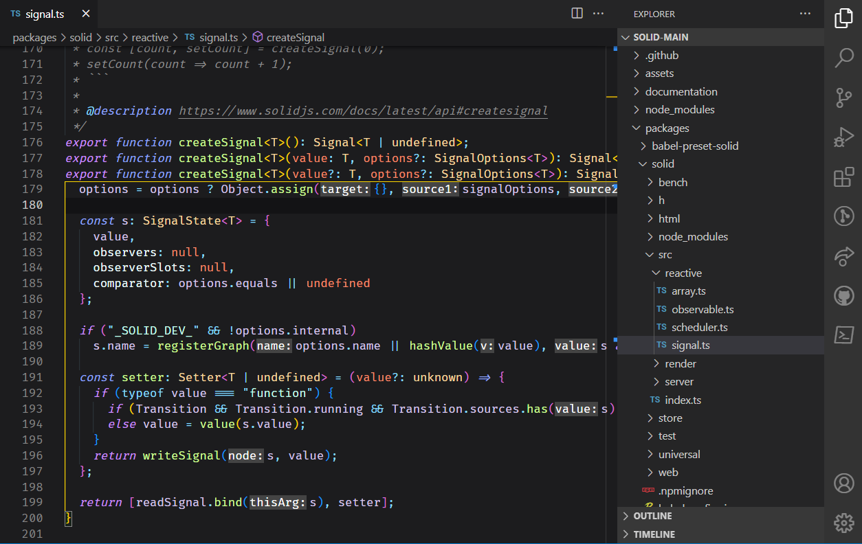
Task: Open the solidjs.com createsignal docs link
Action: click(x=363, y=111)
